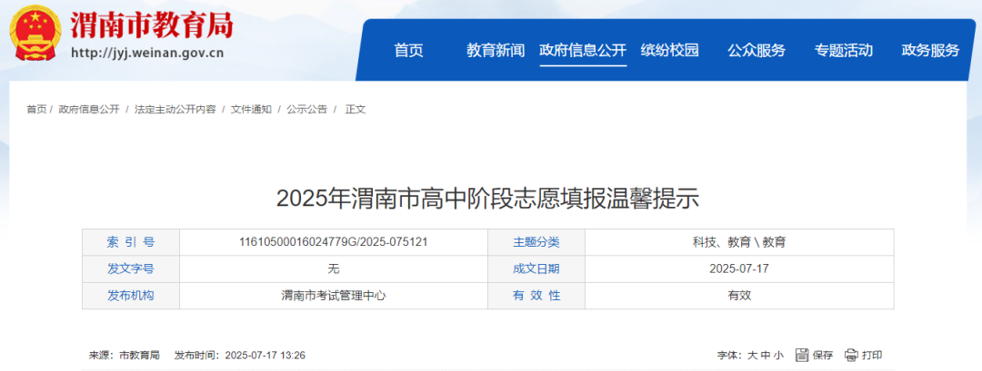This screenshot has width=982, height=371.
Task: Open the 教育新闻 navigation tab
Action: [x=496, y=51]
